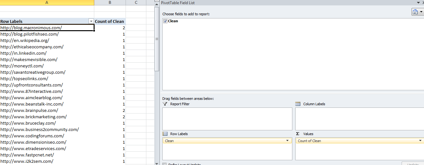Select the count value for www.brickmarketing.com row

point(110,117)
